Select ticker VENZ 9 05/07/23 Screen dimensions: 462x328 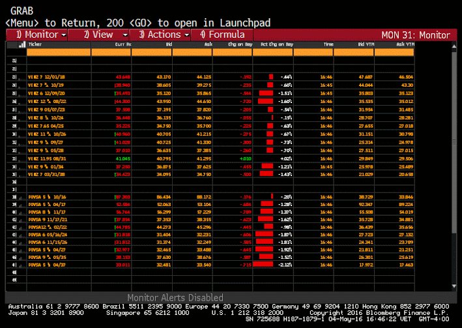click(x=46, y=110)
